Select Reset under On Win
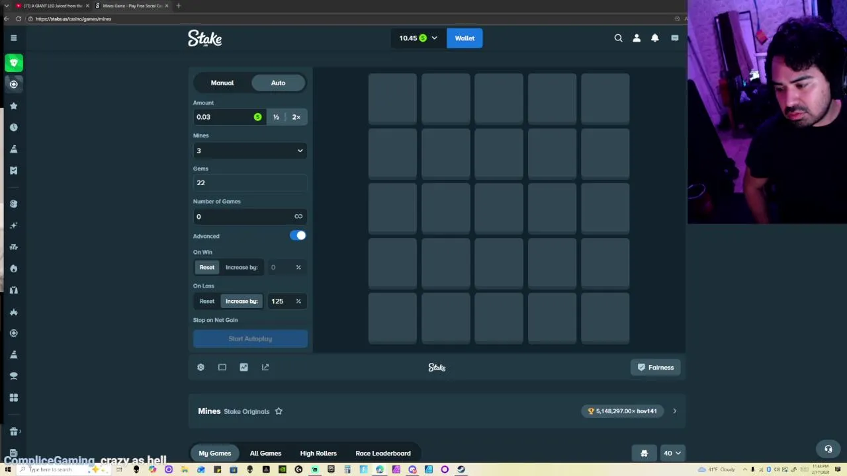This screenshot has height=476, width=847. point(207,267)
